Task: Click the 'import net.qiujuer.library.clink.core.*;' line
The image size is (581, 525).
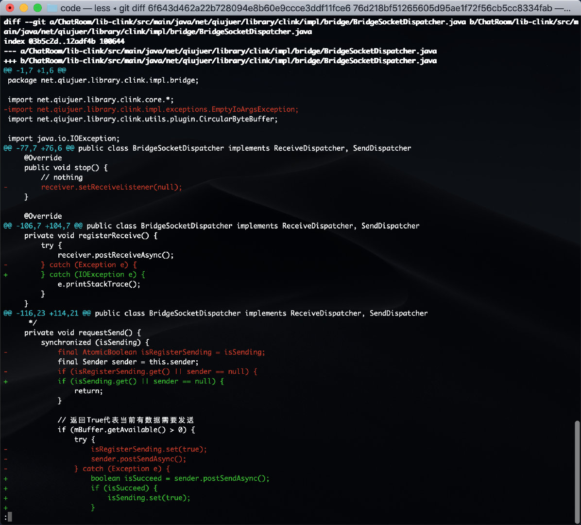Action: click(x=91, y=100)
